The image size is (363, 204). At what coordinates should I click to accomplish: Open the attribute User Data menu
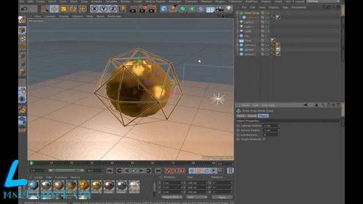[268, 105]
